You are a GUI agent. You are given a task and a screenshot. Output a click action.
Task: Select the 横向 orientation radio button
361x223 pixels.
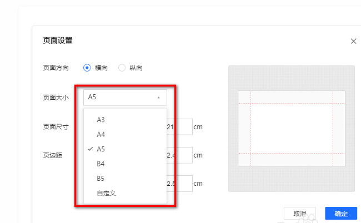tap(87, 68)
